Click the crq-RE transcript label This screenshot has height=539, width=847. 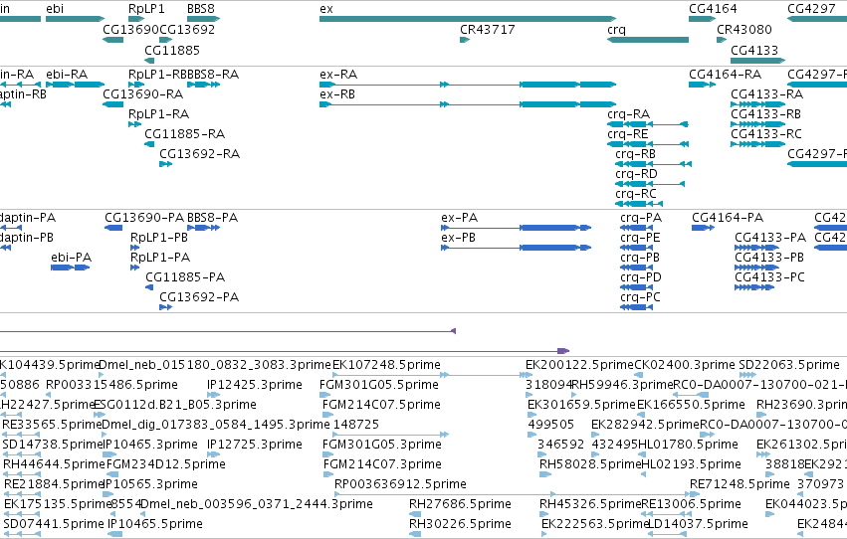point(628,134)
